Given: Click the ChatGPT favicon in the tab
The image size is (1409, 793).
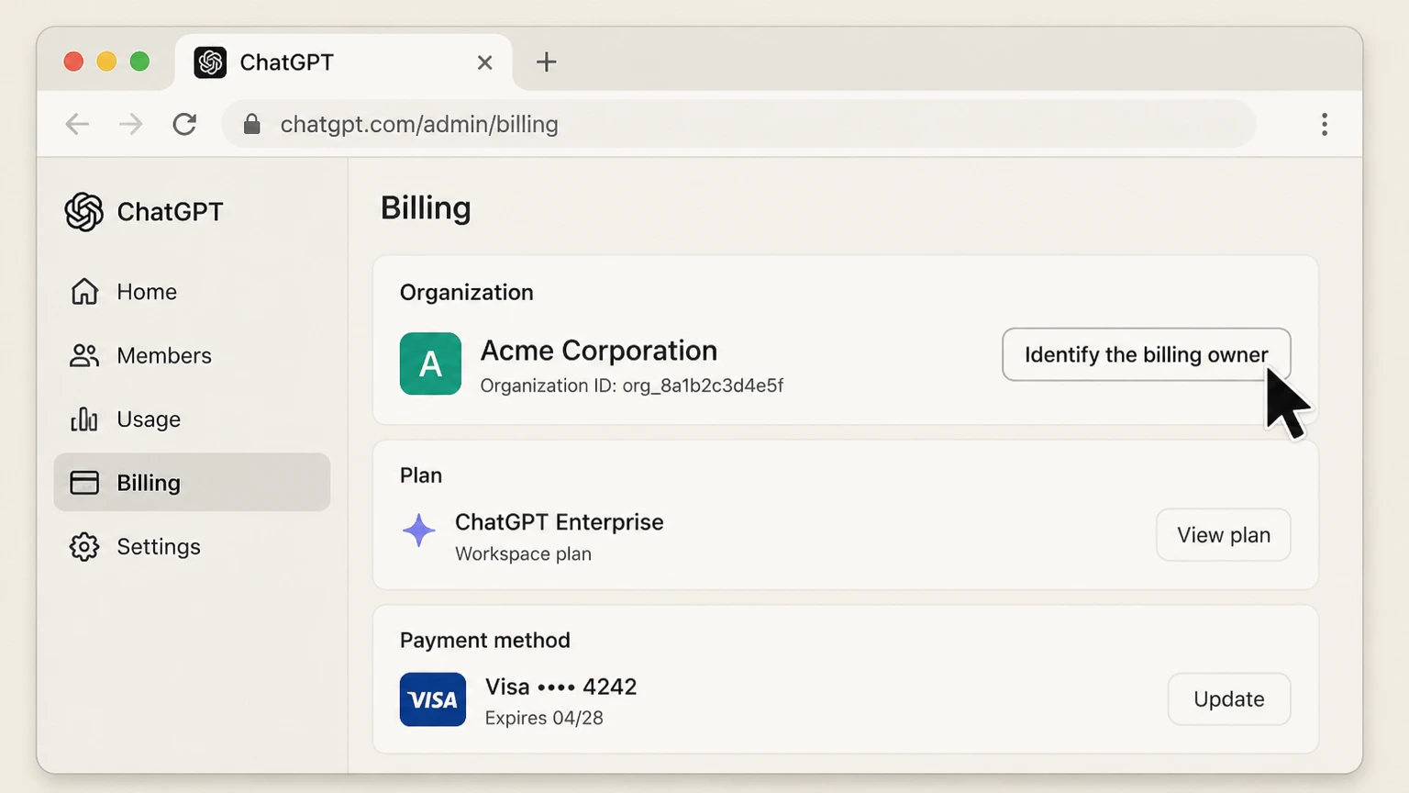Looking at the screenshot, I should (210, 62).
